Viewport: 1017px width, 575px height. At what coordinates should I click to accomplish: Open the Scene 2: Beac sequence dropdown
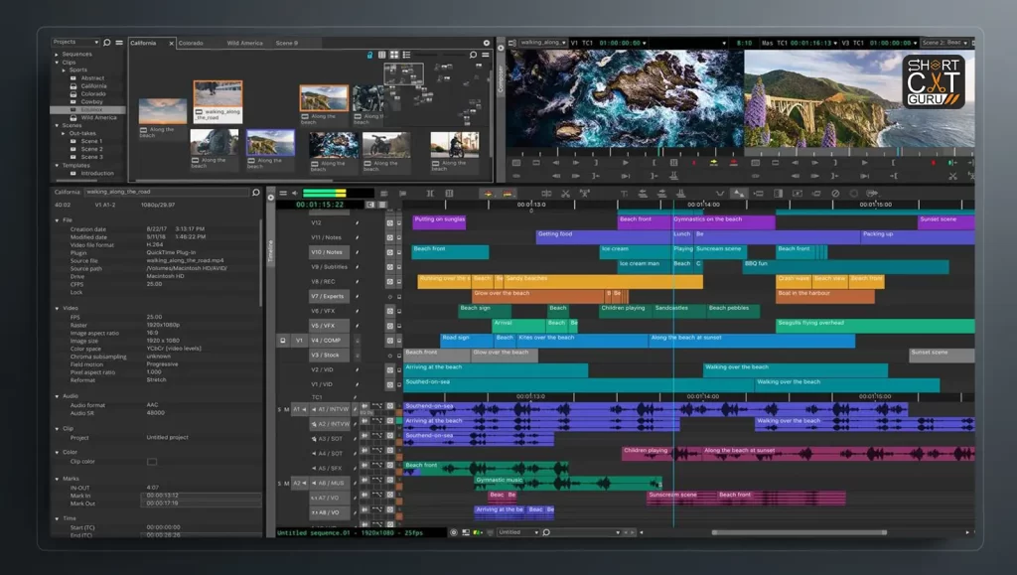click(x=945, y=43)
